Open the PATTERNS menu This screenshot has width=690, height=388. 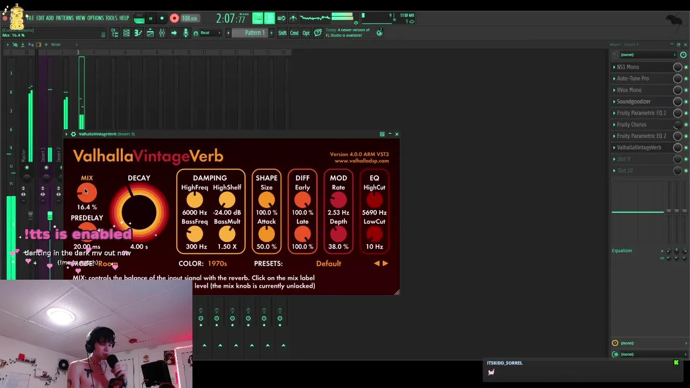(x=65, y=18)
